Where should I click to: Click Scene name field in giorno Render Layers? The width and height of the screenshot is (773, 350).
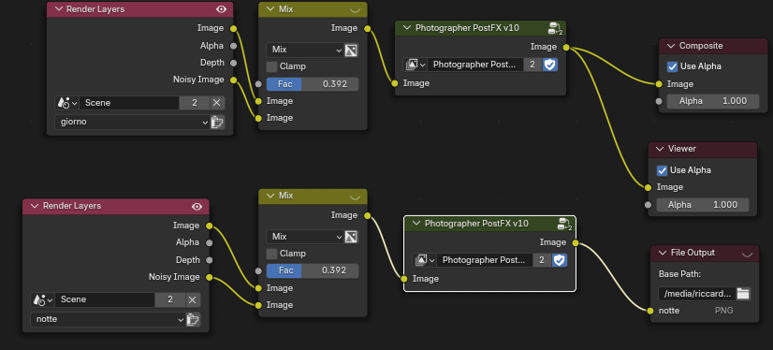(x=130, y=103)
